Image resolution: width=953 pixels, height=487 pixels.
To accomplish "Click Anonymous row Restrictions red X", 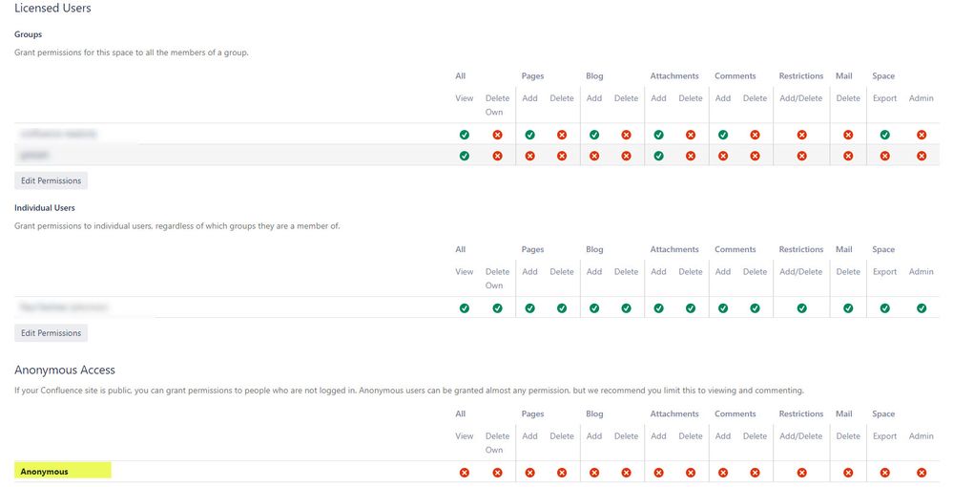I will [801, 473].
